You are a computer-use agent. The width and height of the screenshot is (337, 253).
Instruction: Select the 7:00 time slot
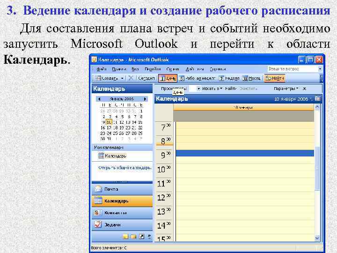(245, 125)
